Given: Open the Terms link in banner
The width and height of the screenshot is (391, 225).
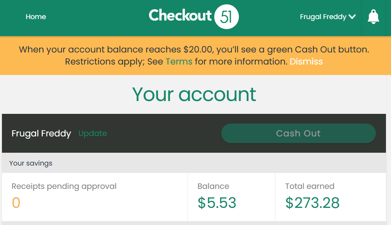Looking at the screenshot, I should (x=179, y=61).
